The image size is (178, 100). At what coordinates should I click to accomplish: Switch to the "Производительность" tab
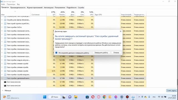[x=18, y=7]
